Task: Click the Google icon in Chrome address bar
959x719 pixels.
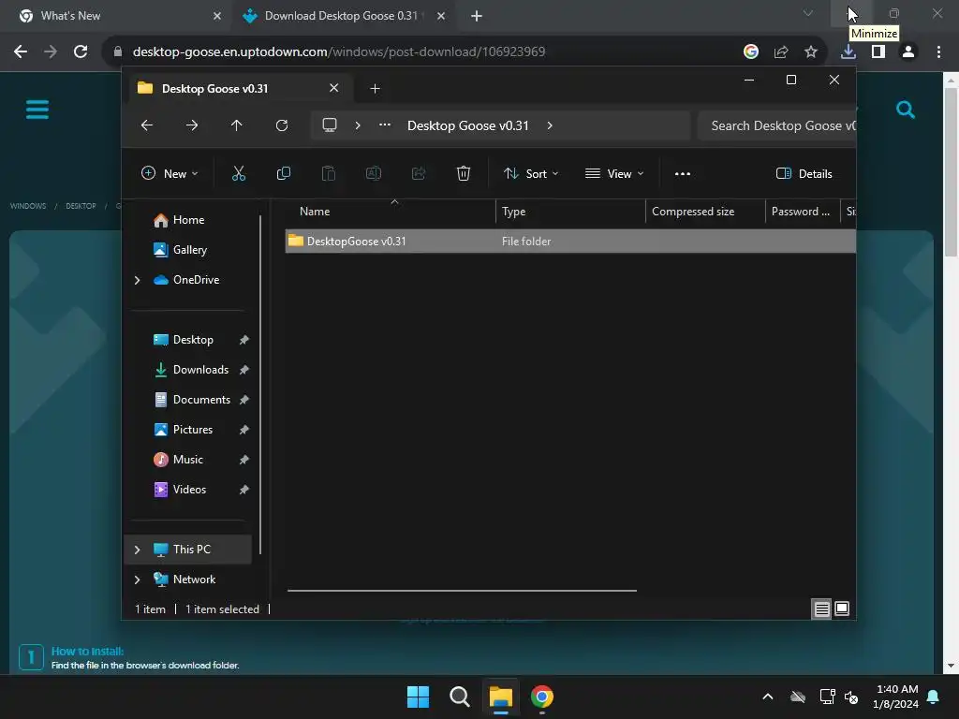Action: (751, 51)
